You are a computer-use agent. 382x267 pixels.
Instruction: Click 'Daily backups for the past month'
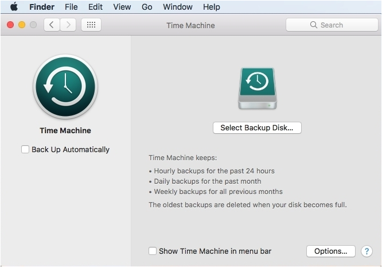pos(208,181)
